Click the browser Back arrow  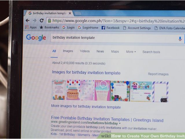[x=27, y=21]
